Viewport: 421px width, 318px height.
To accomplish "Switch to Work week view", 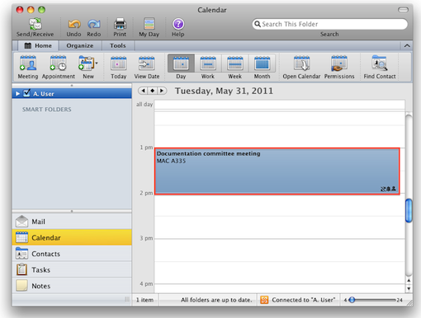I will click(x=208, y=67).
